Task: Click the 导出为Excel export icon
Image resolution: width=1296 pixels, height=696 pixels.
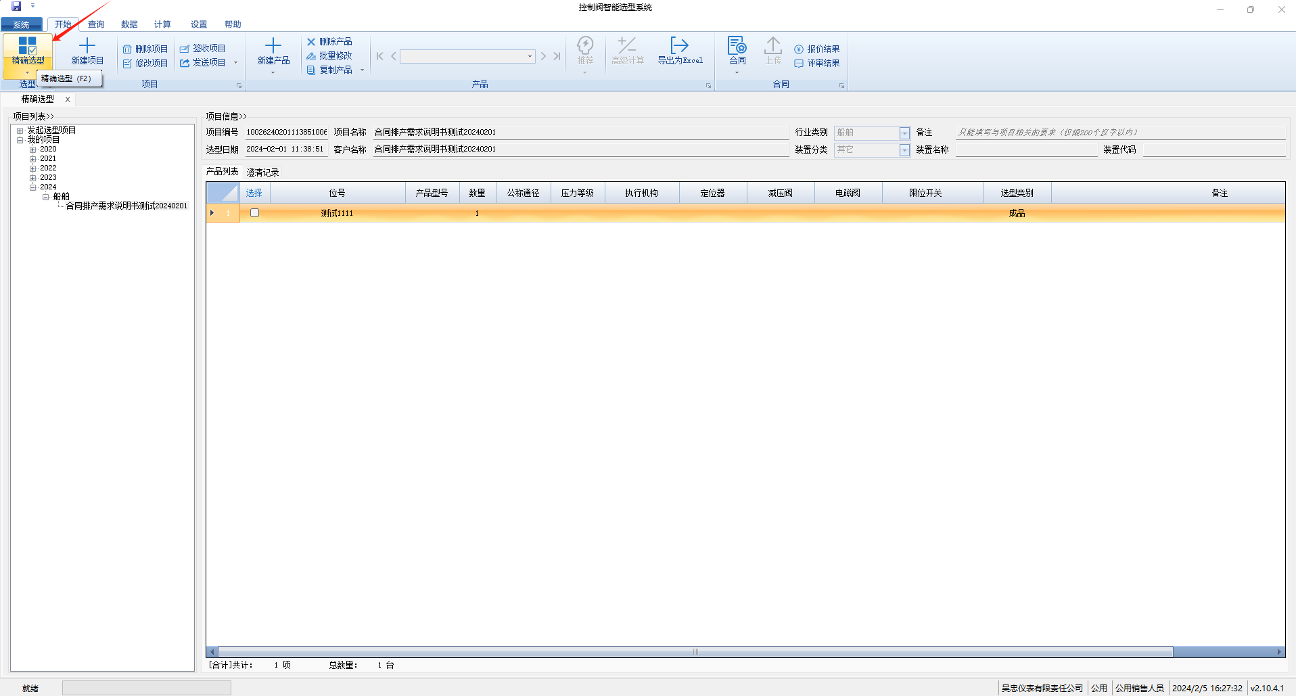Action: (x=679, y=46)
